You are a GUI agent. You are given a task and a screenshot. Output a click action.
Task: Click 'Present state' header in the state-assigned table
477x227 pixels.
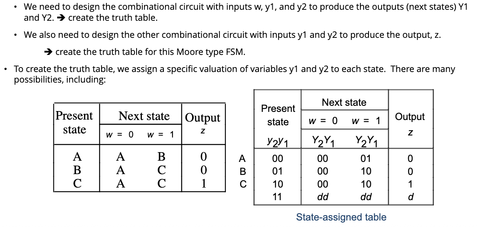point(278,115)
